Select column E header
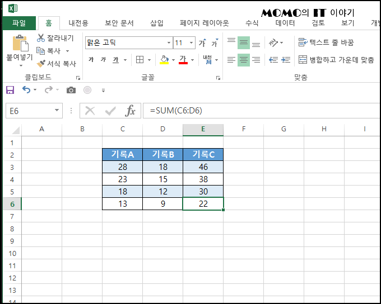The height and width of the screenshot is (304, 381). [203, 129]
